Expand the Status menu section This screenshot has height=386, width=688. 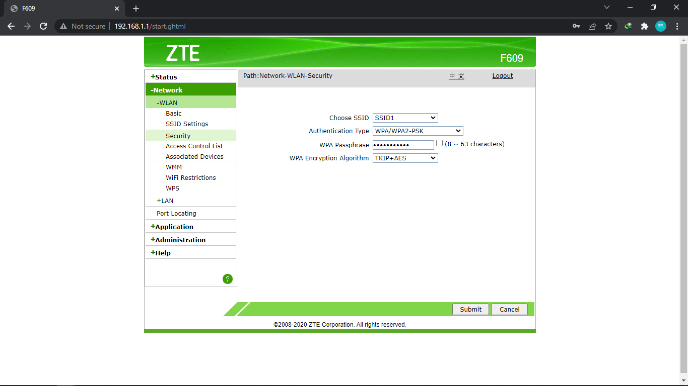click(x=164, y=77)
